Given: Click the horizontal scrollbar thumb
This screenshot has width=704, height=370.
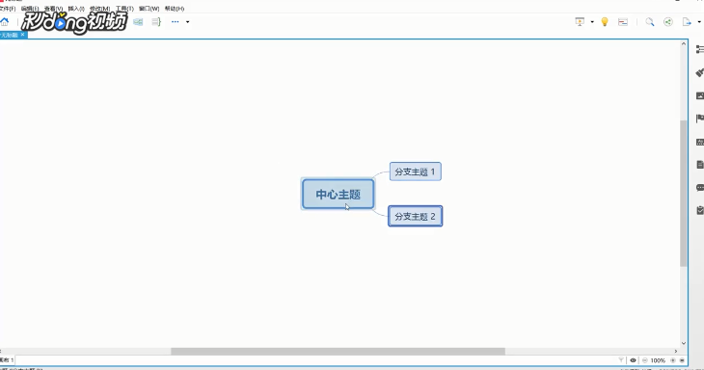Looking at the screenshot, I should point(338,351).
